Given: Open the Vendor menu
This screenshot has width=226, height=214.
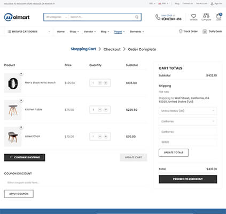Looking at the screenshot, I should click(x=90, y=32).
